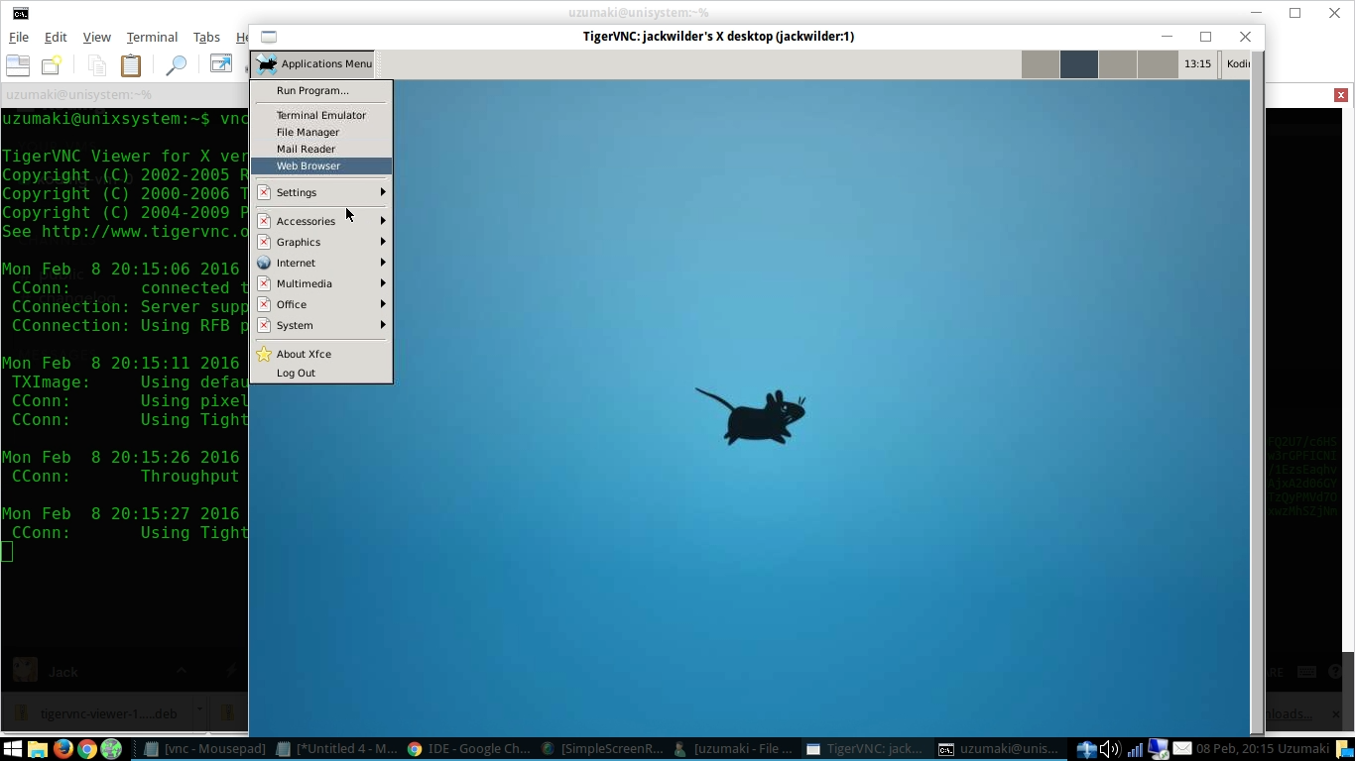Open Firefox from the taskbar

point(62,749)
